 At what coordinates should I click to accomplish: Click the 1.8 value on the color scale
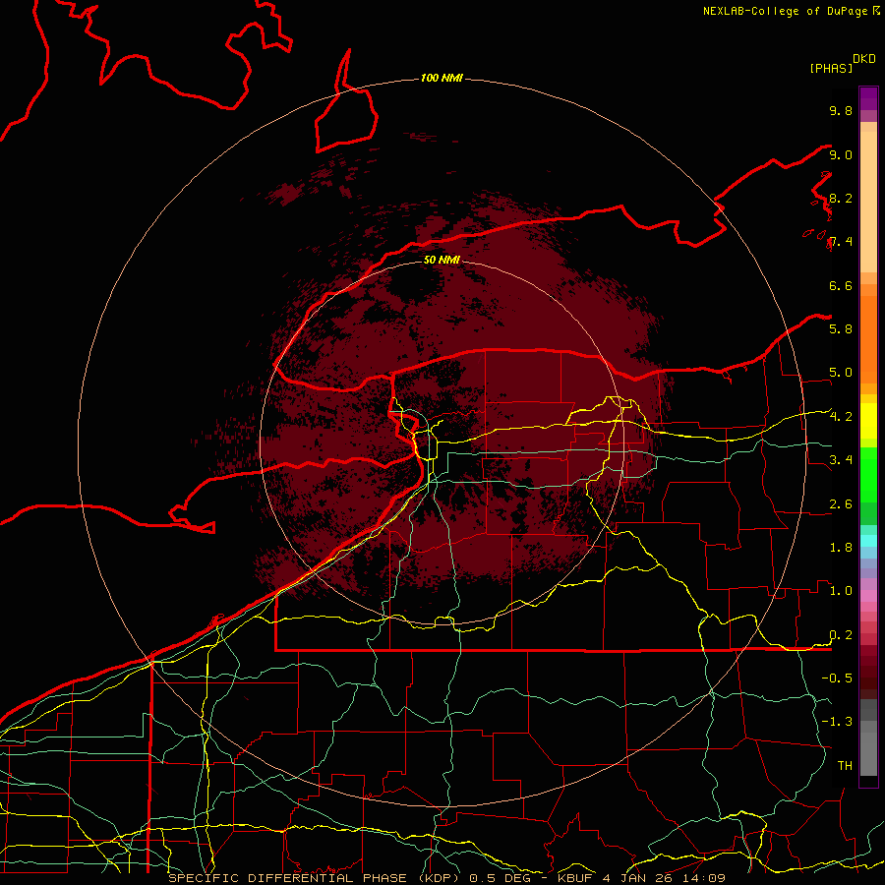tap(841, 548)
